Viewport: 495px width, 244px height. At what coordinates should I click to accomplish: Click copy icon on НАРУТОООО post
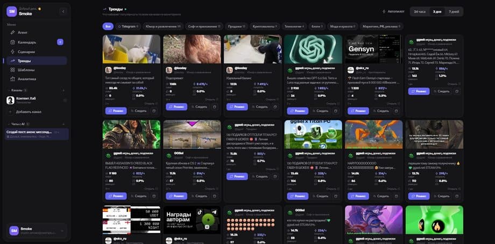coord(396,196)
